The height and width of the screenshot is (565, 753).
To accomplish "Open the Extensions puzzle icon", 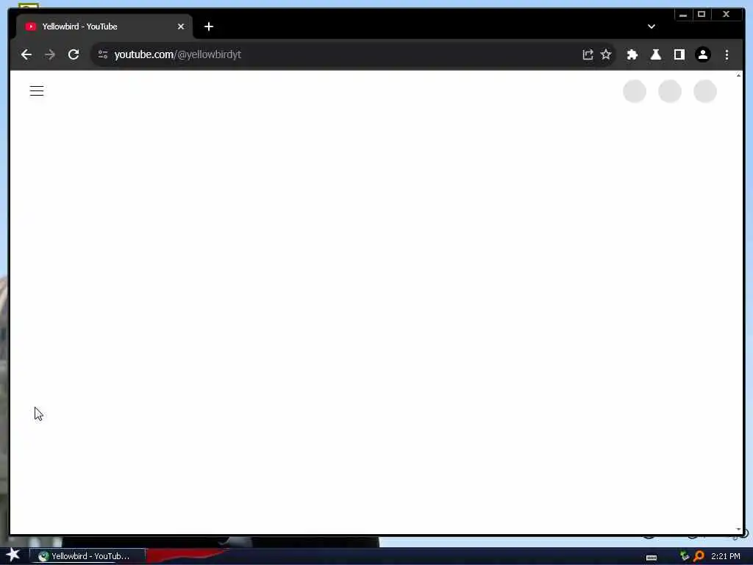I will tap(632, 54).
